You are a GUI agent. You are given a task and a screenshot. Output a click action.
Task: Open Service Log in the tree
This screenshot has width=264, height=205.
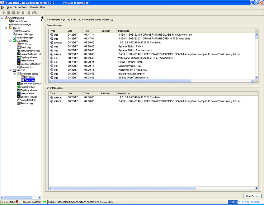click(x=26, y=103)
